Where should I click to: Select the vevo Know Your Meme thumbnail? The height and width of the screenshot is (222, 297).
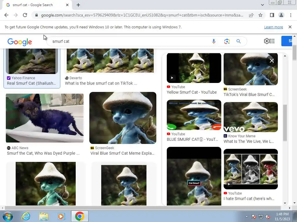pos(251,117)
